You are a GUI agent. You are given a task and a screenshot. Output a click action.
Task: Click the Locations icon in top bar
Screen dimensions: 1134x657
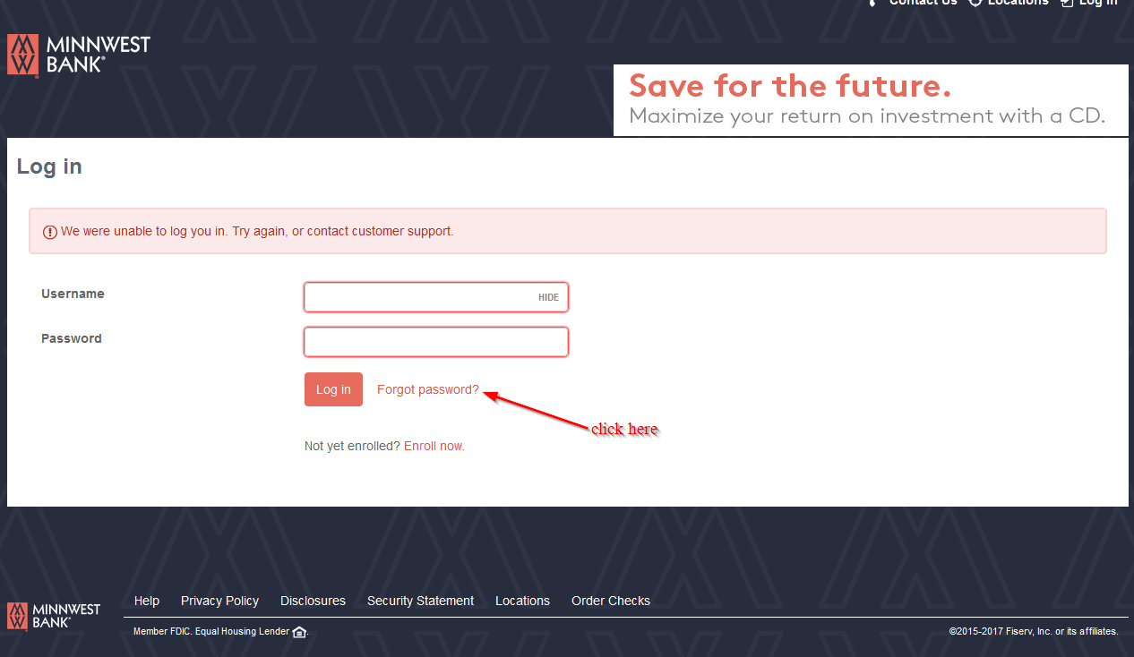pyautogui.click(x=975, y=3)
